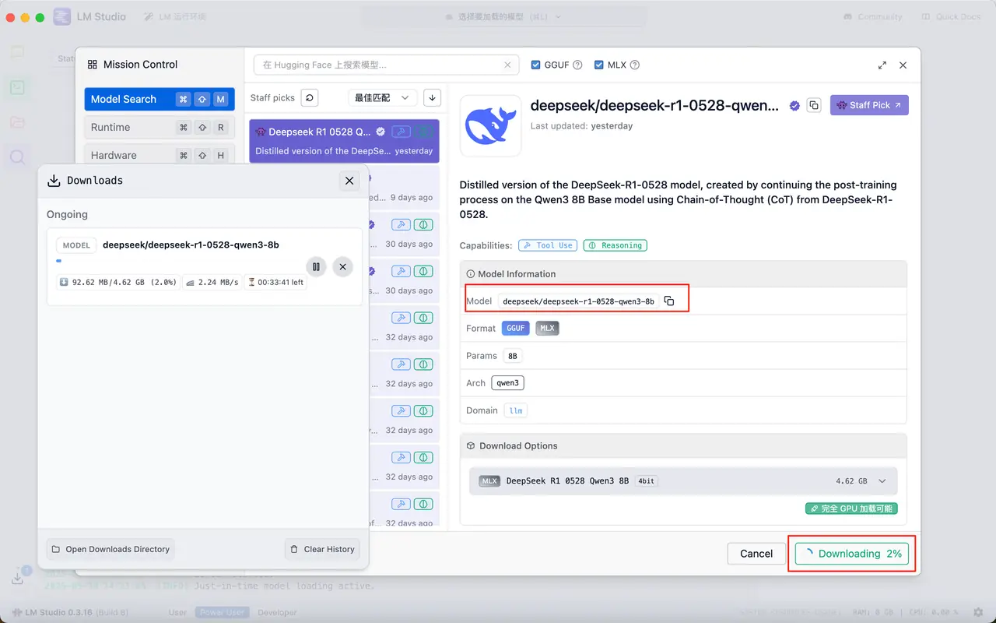
Task: Click the qwen3 arch value
Action: (x=507, y=383)
